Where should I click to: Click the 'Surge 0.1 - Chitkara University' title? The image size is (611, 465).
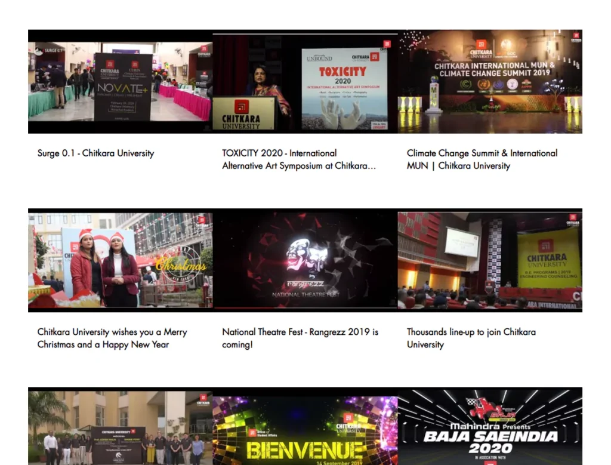(x=96, y=153)
